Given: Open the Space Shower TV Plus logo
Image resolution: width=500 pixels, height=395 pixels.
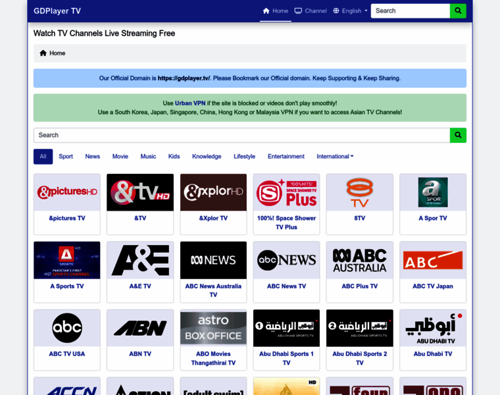Looking at the screenshot, I should tap(286, 192).
